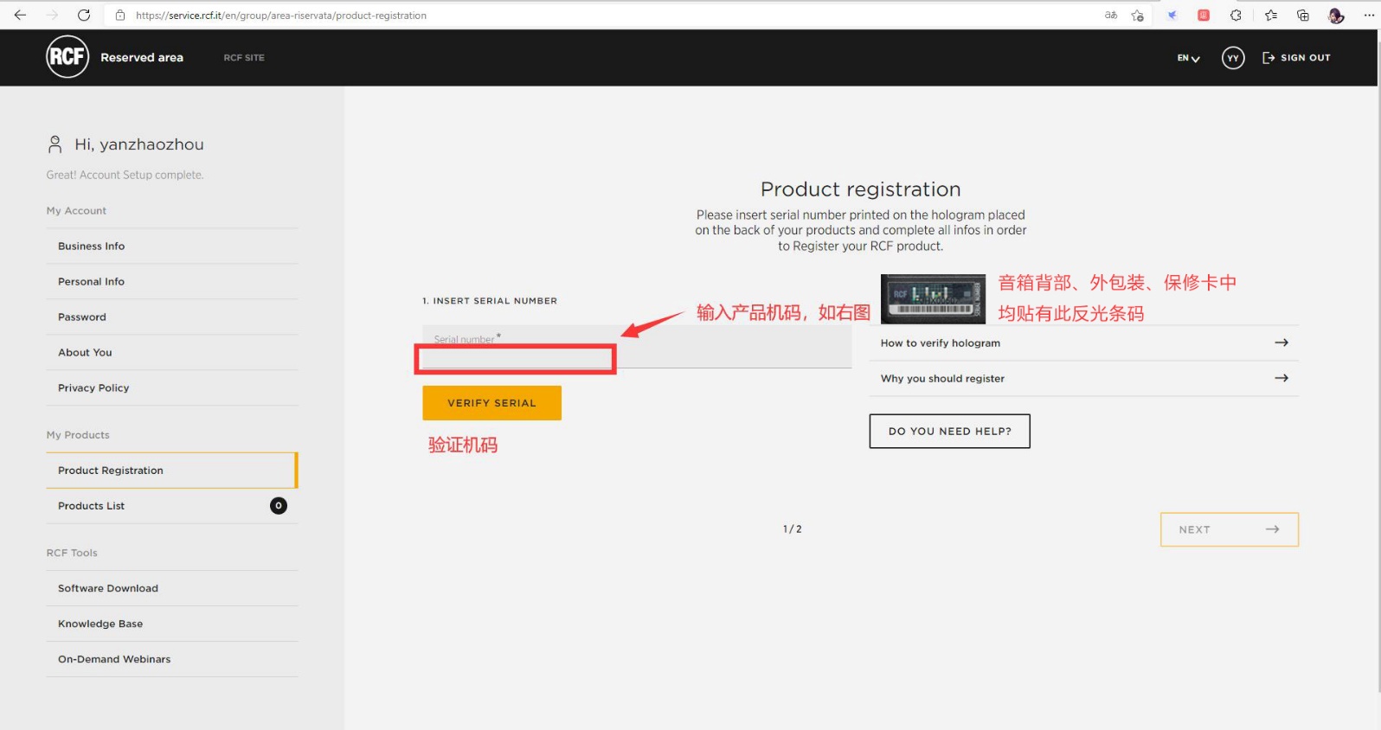The image size is (1381, 730).
Task: Select Product Registration in My Products
Action: pyautogui.click(x=172, y=471)
